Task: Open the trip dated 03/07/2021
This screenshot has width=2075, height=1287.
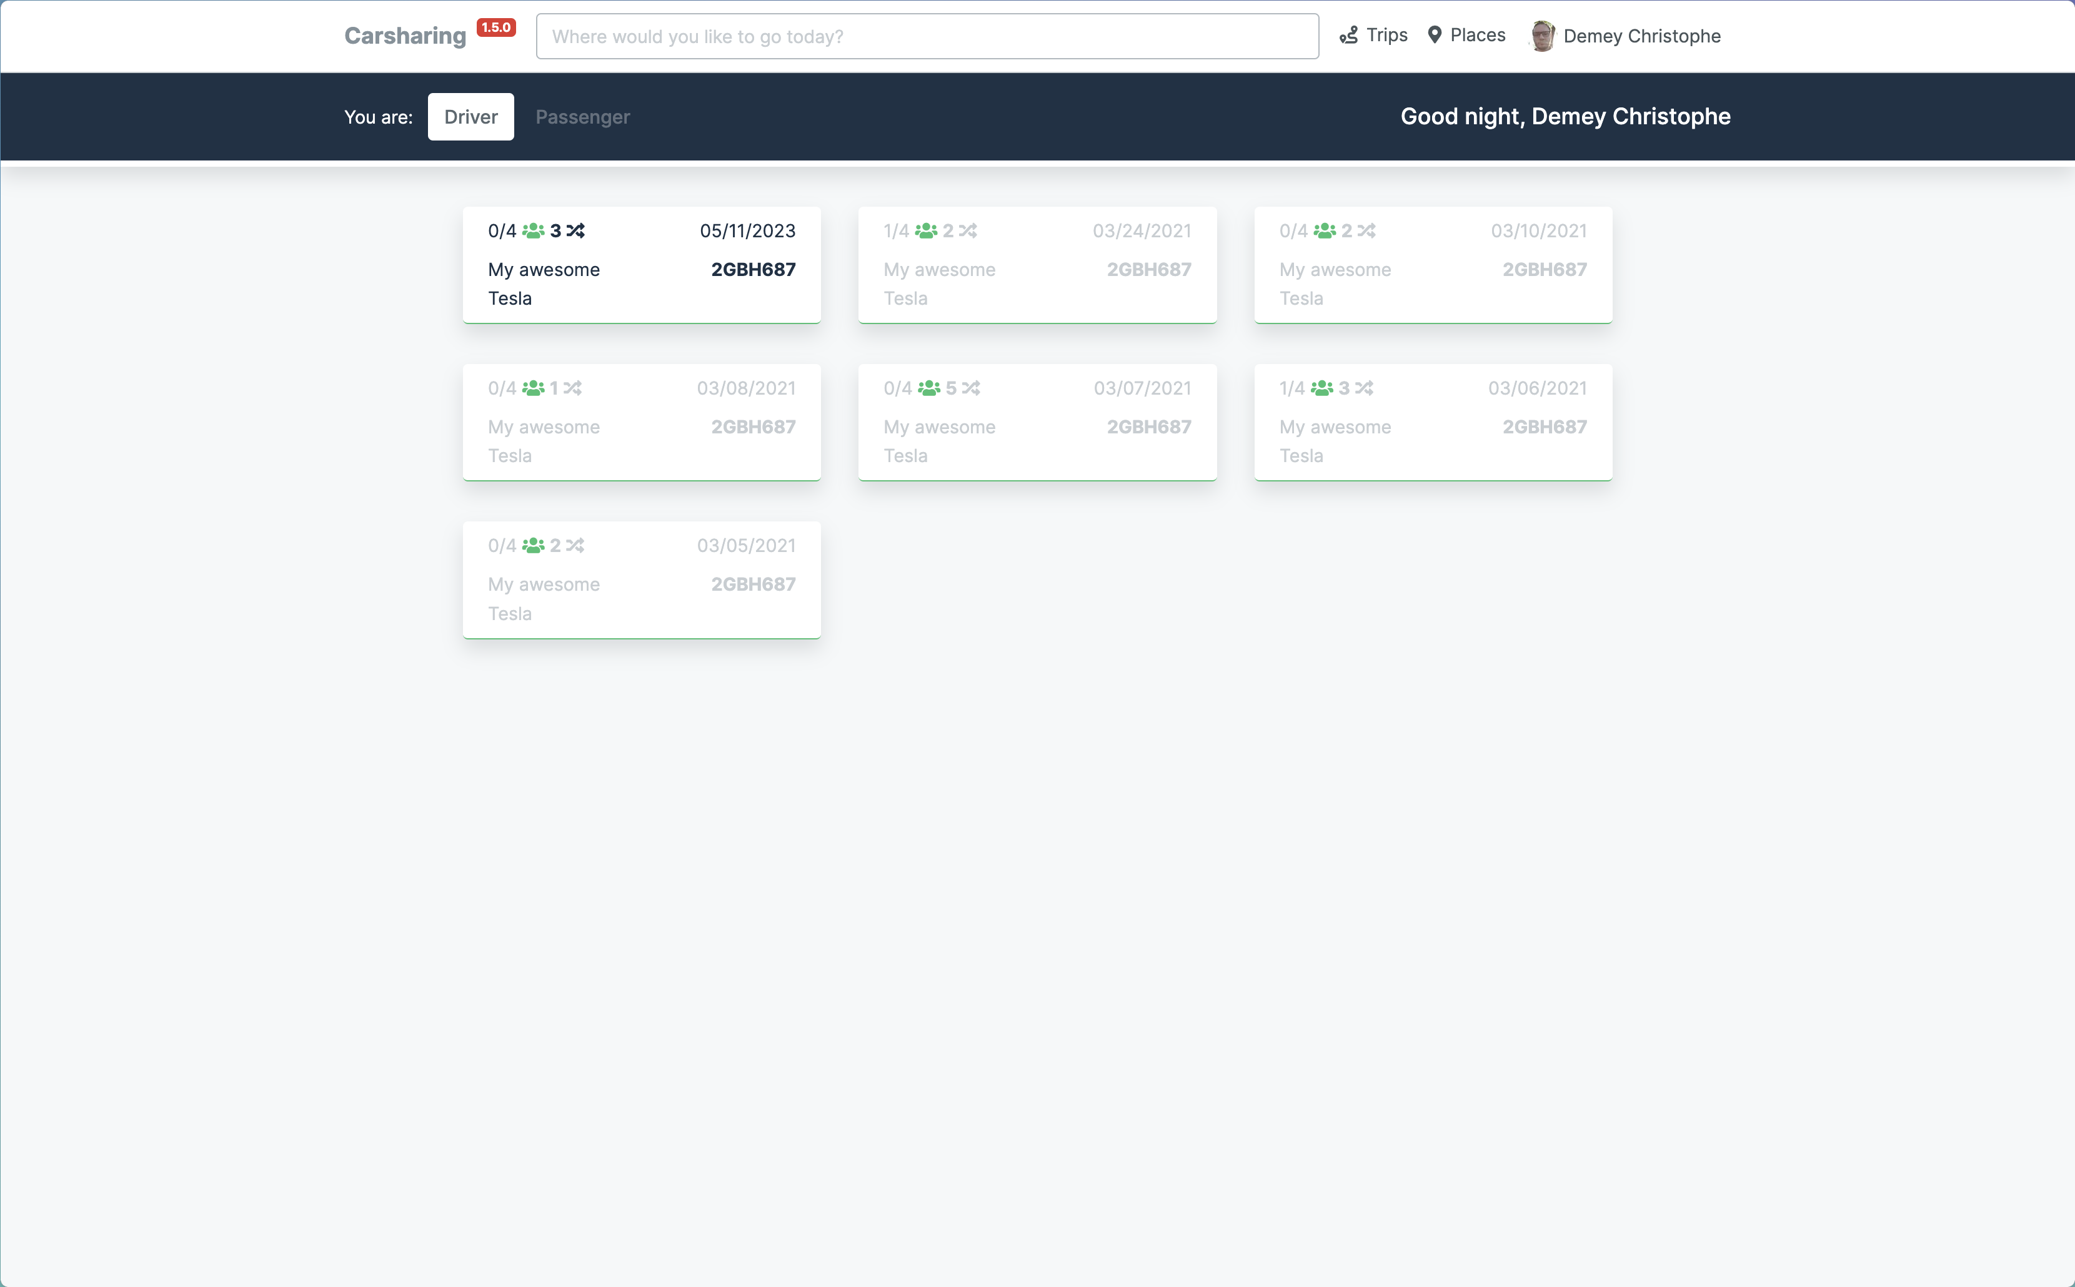Action: coord(1037,422)
